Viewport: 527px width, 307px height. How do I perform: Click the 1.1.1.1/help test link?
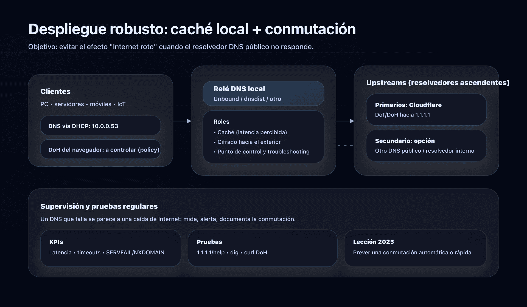point(211,252)
